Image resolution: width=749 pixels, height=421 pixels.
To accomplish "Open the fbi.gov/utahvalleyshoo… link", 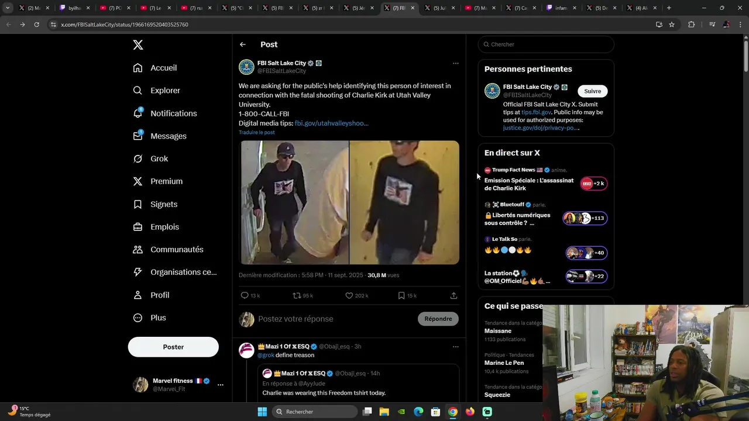I will pyautogui.click(x=331, y=123).
